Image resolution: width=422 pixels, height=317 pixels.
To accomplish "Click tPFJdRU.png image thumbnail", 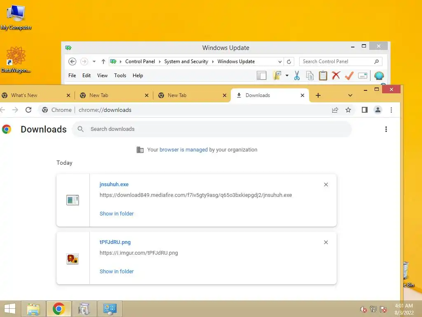I will point(73,259).
